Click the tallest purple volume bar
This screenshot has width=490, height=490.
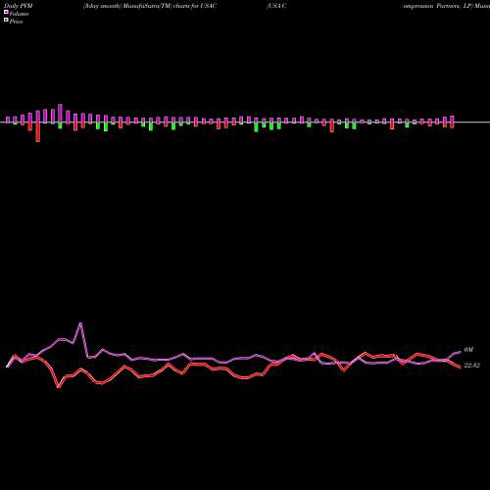click(x=60, y=114)
